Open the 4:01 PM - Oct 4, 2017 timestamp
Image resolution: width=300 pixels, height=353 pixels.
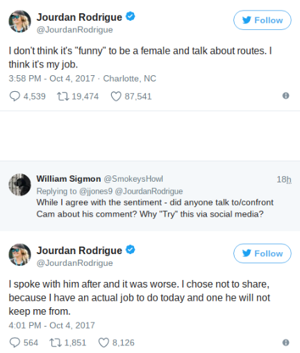52,325
